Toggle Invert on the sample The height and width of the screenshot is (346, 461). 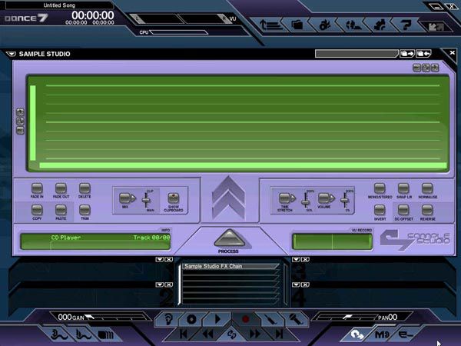[380, 210]
